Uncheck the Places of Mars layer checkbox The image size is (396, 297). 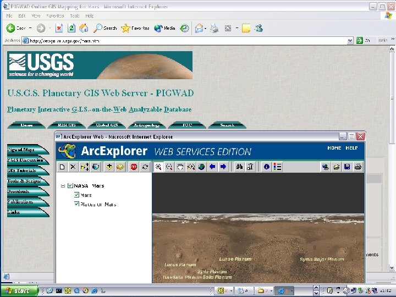tap(77, 204)
